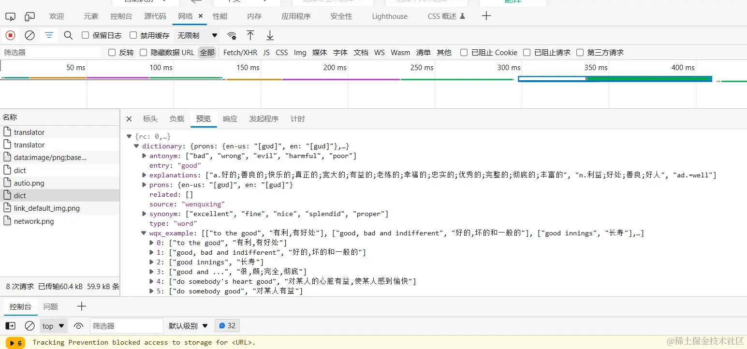Viewport: 747px width, 349px height.
Task: Focus the console 筛选器 input
Action: (127, 326)
